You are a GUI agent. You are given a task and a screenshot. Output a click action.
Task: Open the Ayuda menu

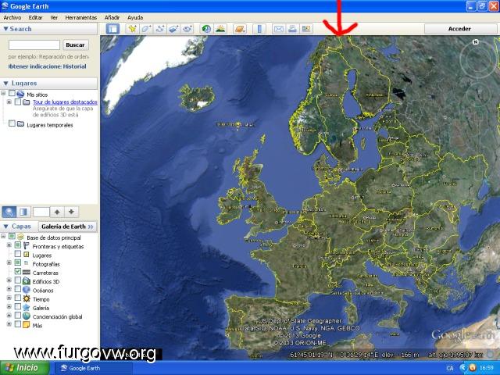coord(135,17)
